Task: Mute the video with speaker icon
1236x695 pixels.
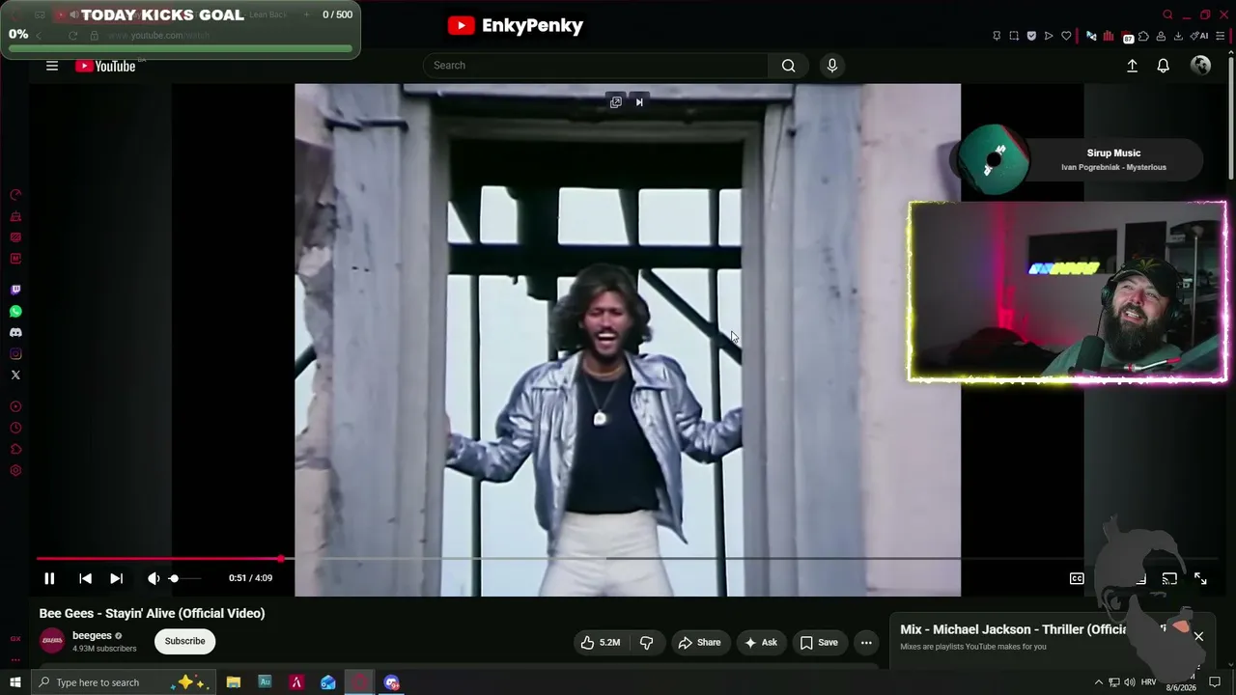Action: 154,578
